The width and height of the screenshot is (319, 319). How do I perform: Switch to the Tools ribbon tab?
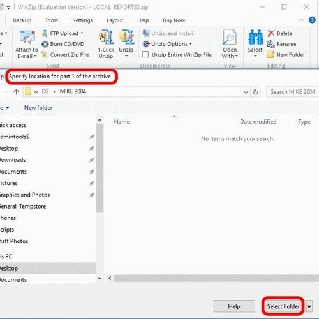[x=52, y=20]
